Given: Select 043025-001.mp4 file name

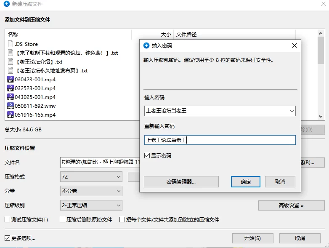Looking at the screenshot, I should pyautogui.click(x=35, y=97).
